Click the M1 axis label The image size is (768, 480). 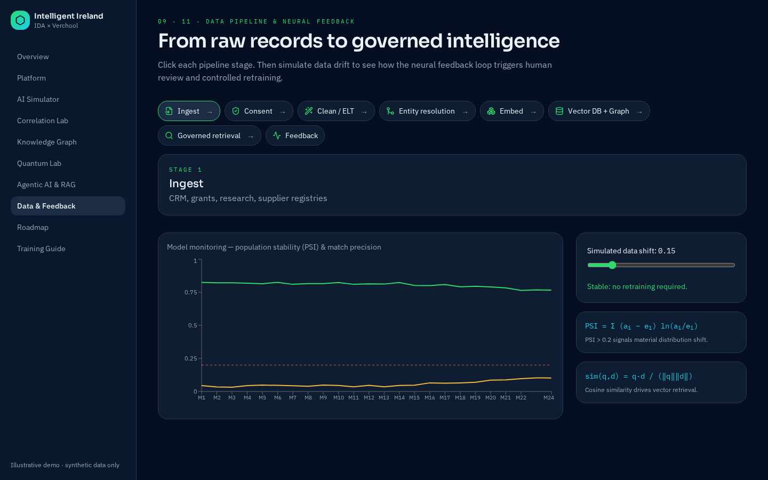(202, 398)
